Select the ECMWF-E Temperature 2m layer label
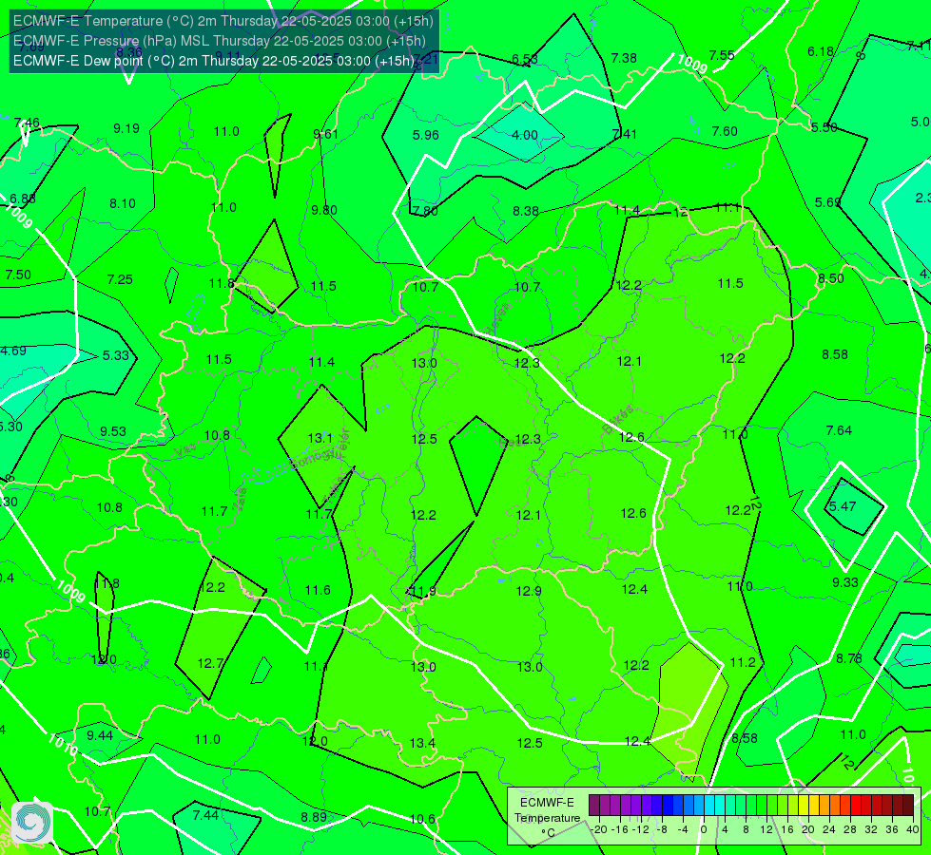 [x=223, y=21]
